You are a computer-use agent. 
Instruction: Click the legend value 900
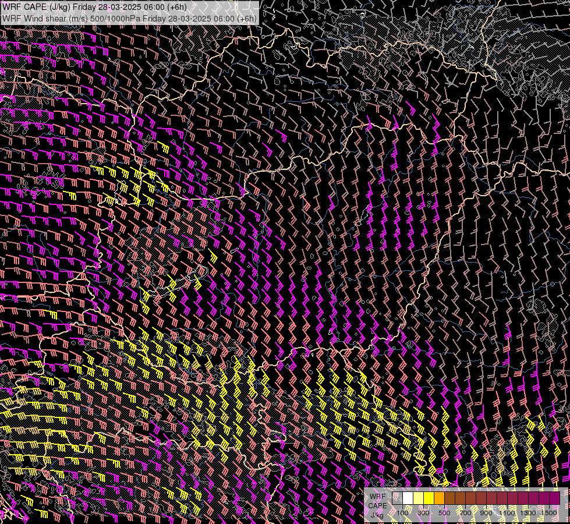(486, 513)
